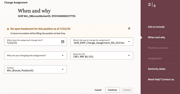Go to the Info to include step
The height and width of the screenshot is (94, 180).
pos(156,27)
